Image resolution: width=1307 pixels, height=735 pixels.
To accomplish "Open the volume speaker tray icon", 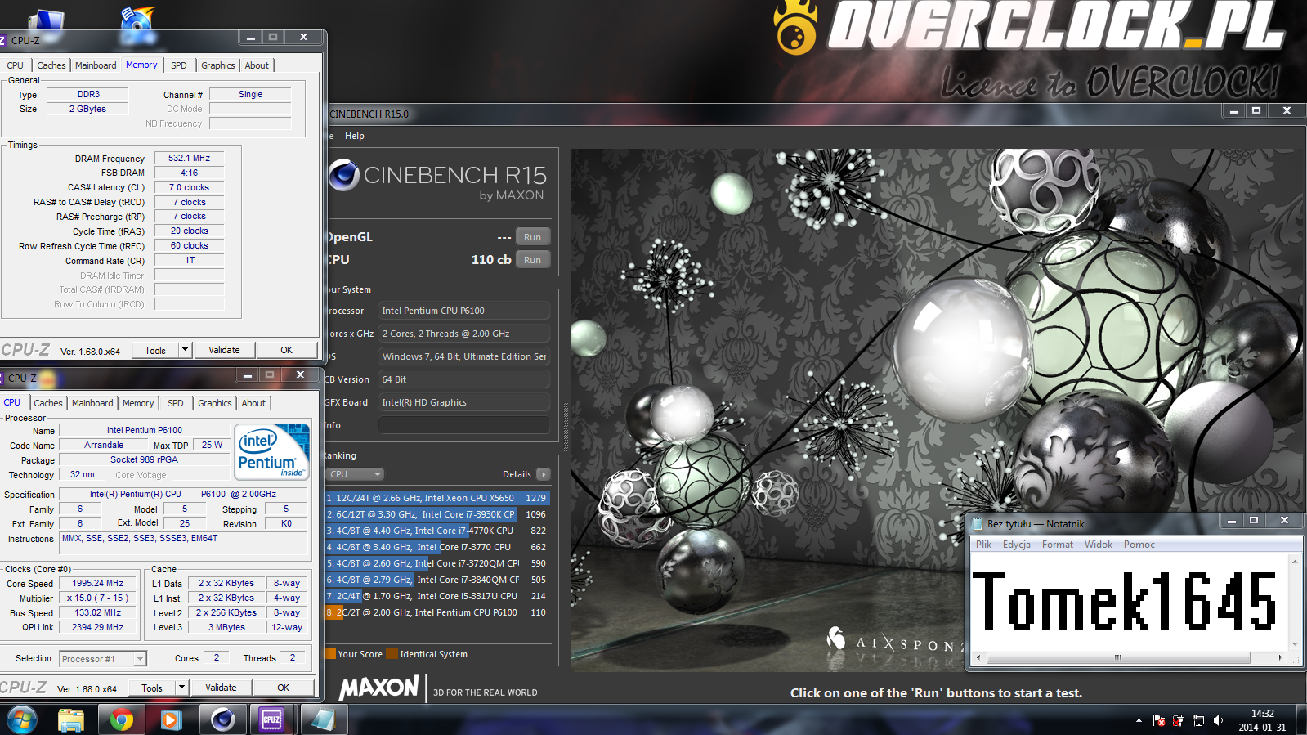I will click(1218, 720).
